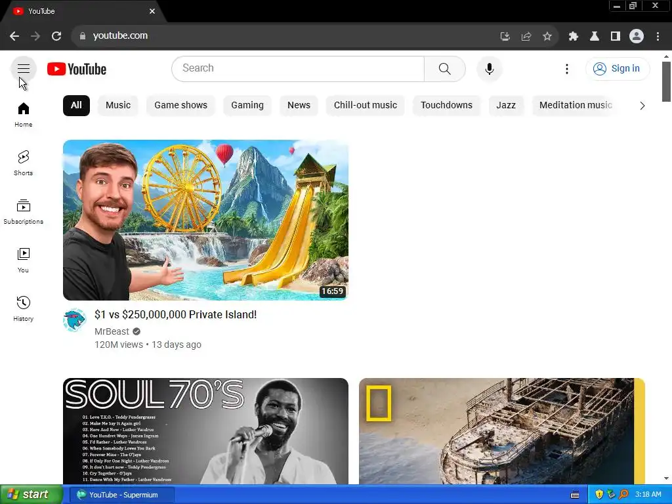Open the flask labs icon
The width and height of the screenshot is (672, 504).
click(594, 37)
